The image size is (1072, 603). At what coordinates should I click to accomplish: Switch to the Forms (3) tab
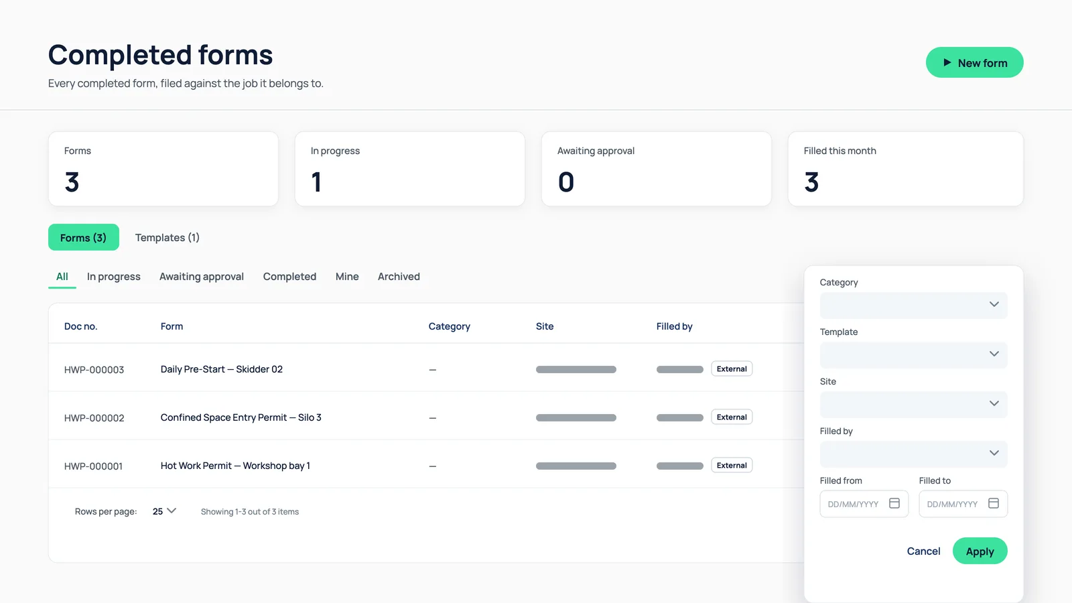coord(84,237)
